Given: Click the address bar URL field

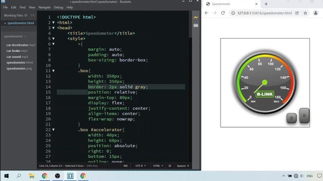Looking at the screenshot, I should 264,13.
